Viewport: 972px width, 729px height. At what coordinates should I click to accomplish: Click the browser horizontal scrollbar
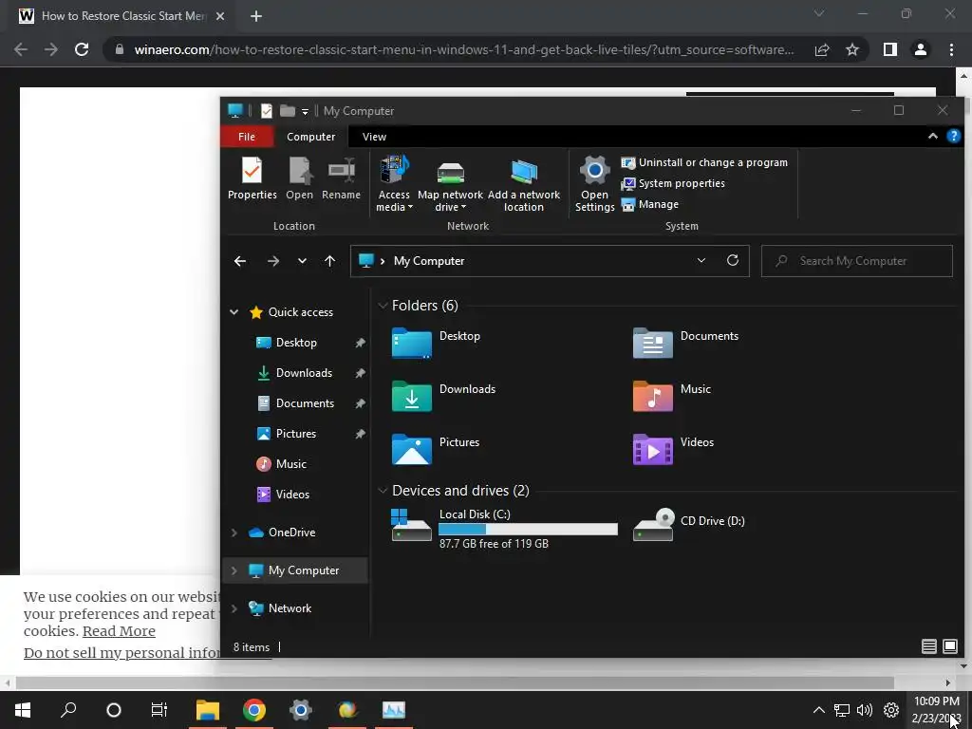point(455,683)
